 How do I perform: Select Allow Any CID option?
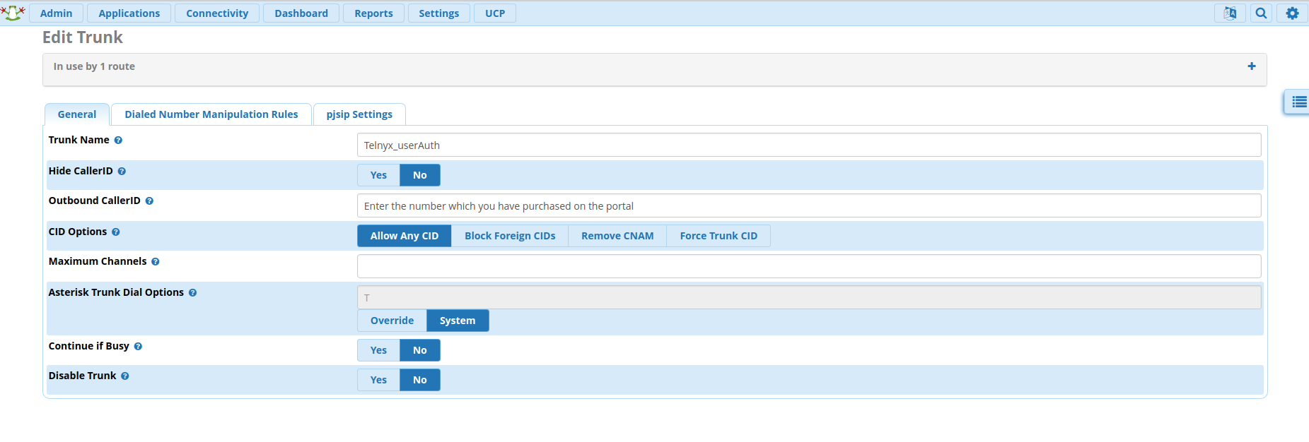pyautogui.click(x=405, y=236)
